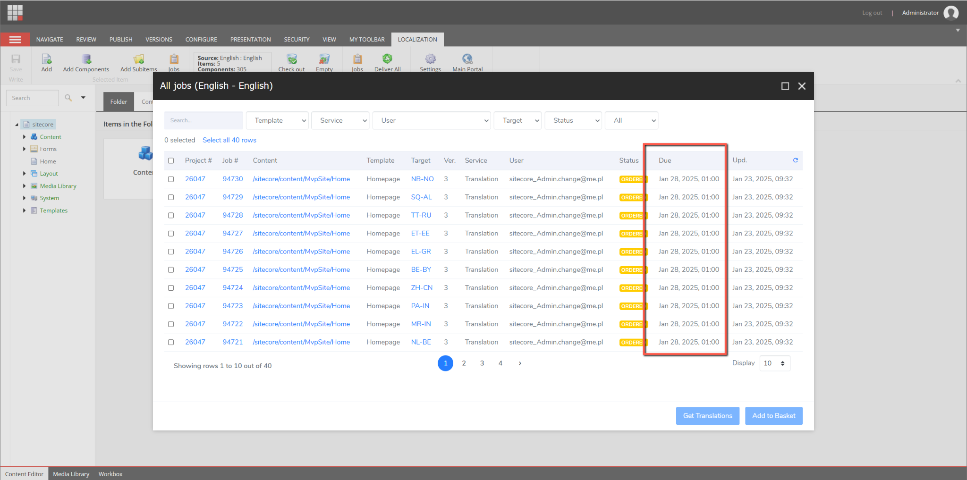The image size is (967, 480).
Task: Click the Add icon in the ribbon
Action: click(46, 59)
